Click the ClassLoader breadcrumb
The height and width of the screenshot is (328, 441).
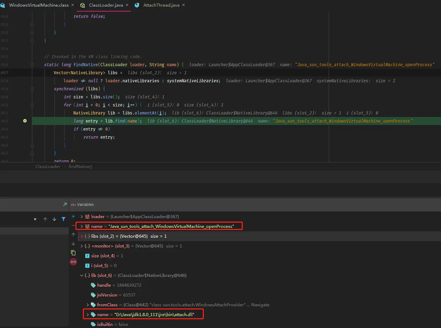(48, 167)
